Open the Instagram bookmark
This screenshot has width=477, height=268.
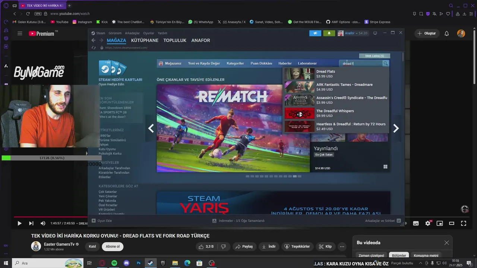click(82, 22)
